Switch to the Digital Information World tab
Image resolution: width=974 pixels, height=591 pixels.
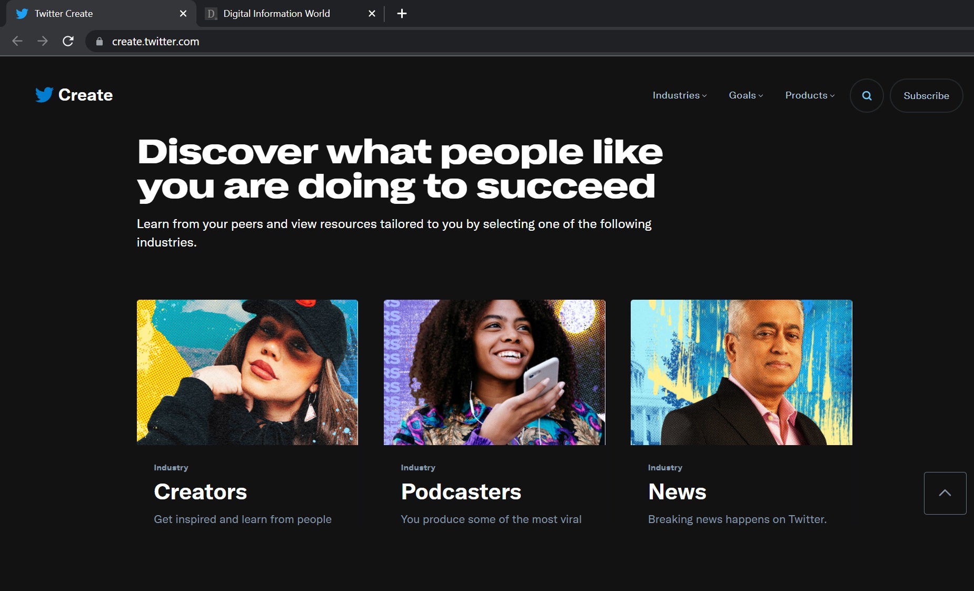[x=291, y=14]
